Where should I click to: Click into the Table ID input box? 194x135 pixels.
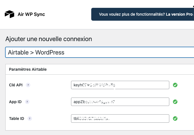click(120, 119)
